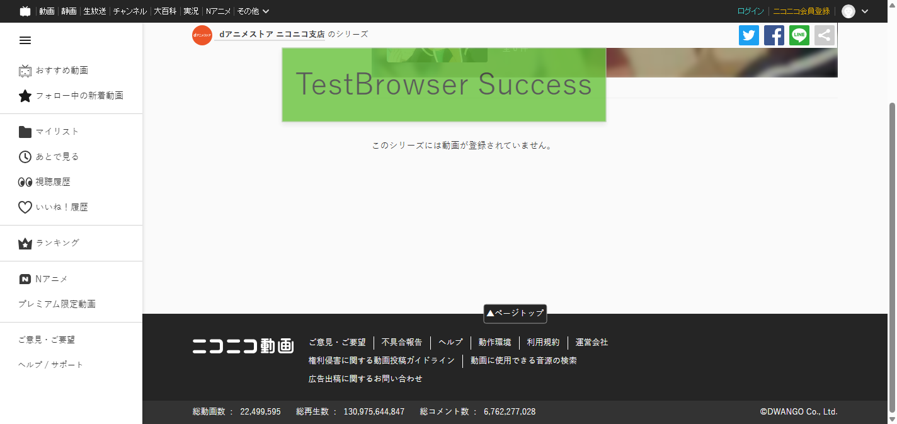The image size is (897, 424).
Task: Click the vertical page scrollbar
Action: click(x=892, y=252)
